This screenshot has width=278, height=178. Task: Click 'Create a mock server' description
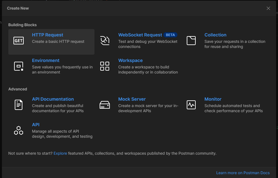(148, 108)
